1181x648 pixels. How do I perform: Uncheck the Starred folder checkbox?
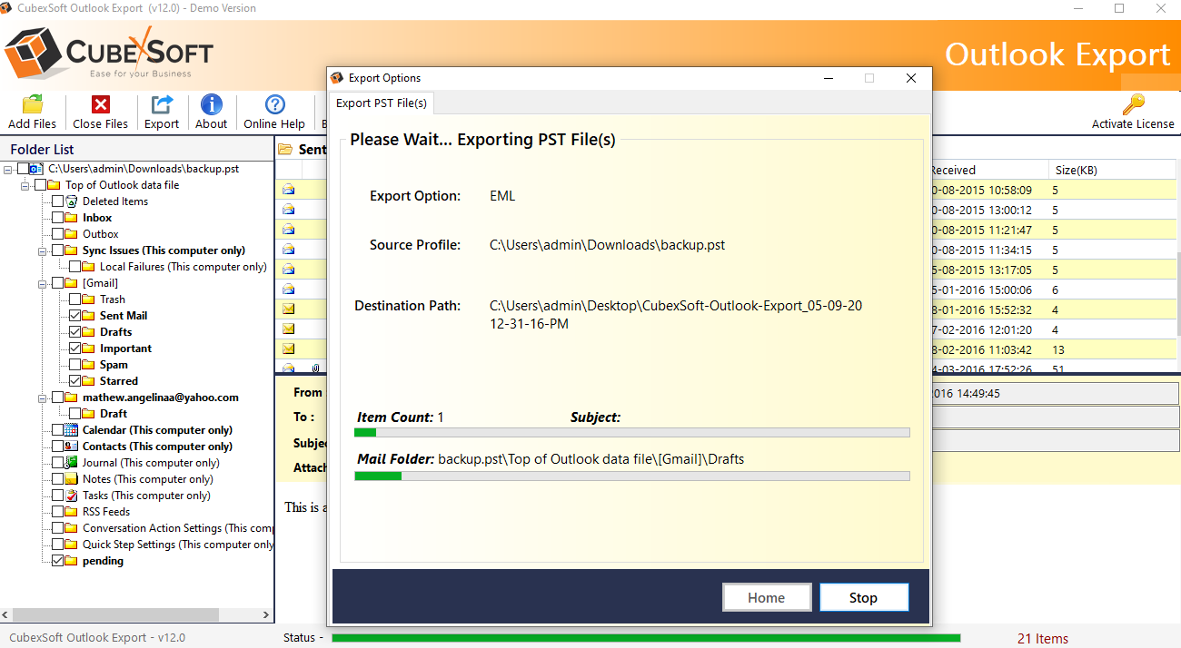75,381
